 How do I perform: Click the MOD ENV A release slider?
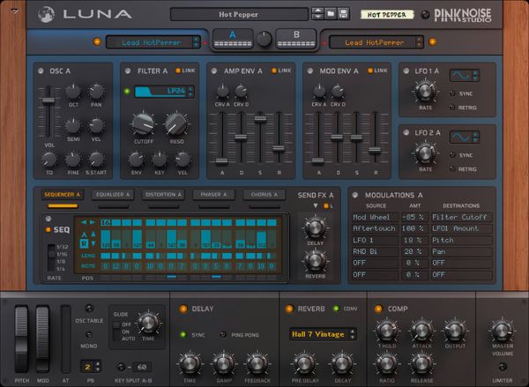(375, 150)
